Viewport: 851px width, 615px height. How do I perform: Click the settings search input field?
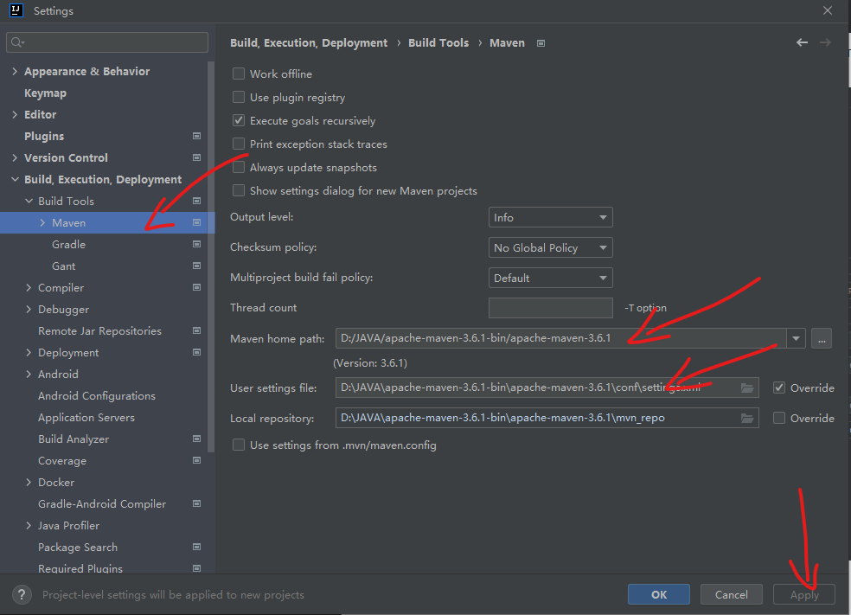(x=107, y=42)
